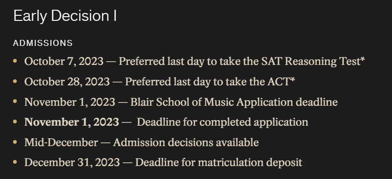The image size is (392, 179).
Task: Select the ADMISSIONS section label
Action: click(x=43, y=43)
